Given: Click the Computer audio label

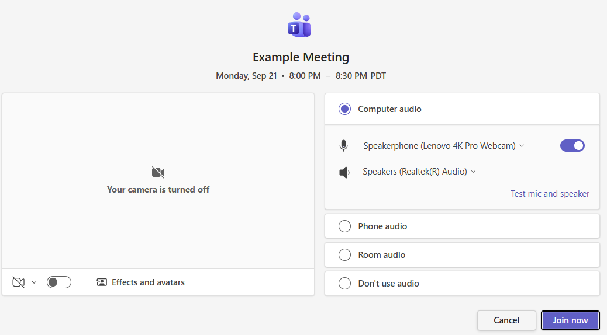Looking at the screenshot, I should tap(389, 109).
